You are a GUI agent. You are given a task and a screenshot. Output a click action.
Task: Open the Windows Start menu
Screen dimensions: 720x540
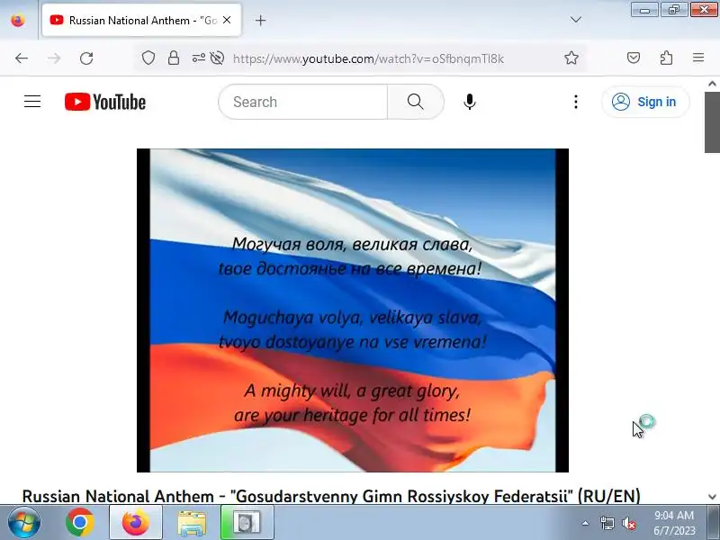24,523
